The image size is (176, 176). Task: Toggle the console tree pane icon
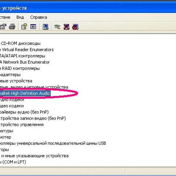click(33, 27)
